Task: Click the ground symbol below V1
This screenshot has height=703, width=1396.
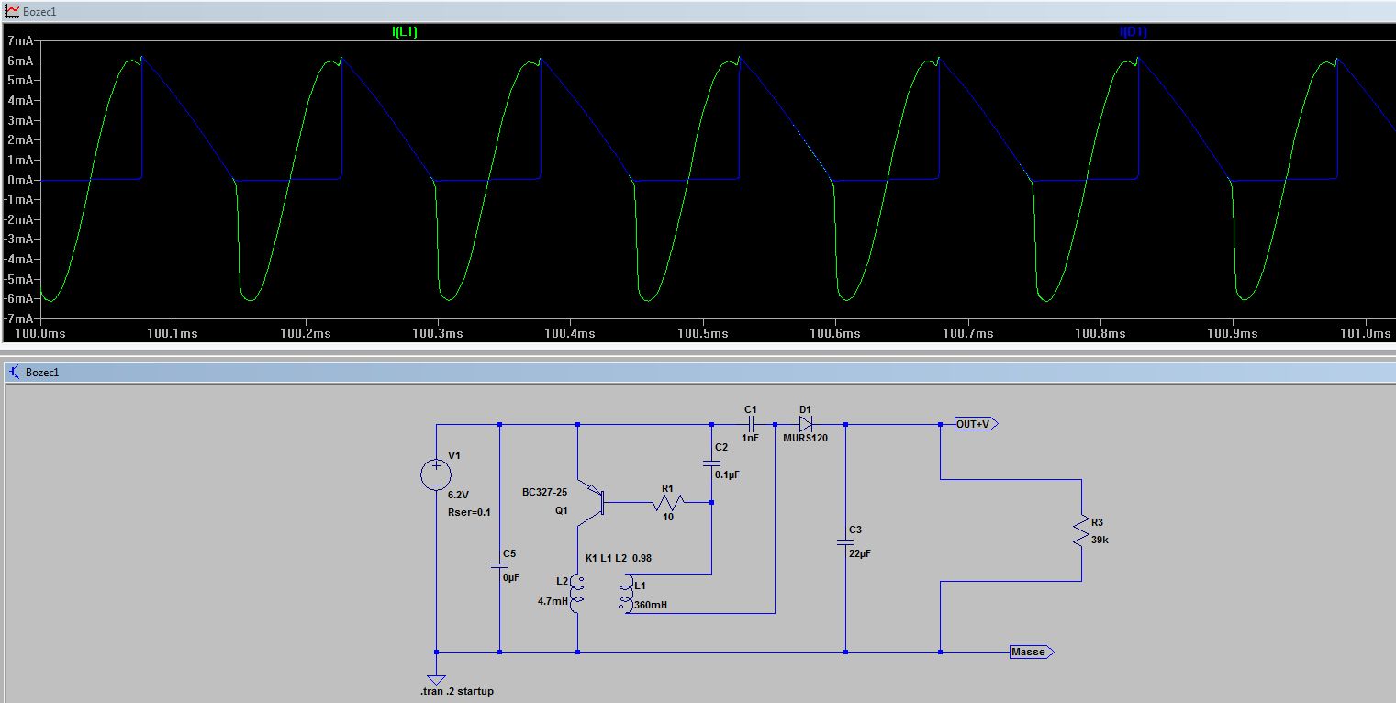Action: (436, 678)
